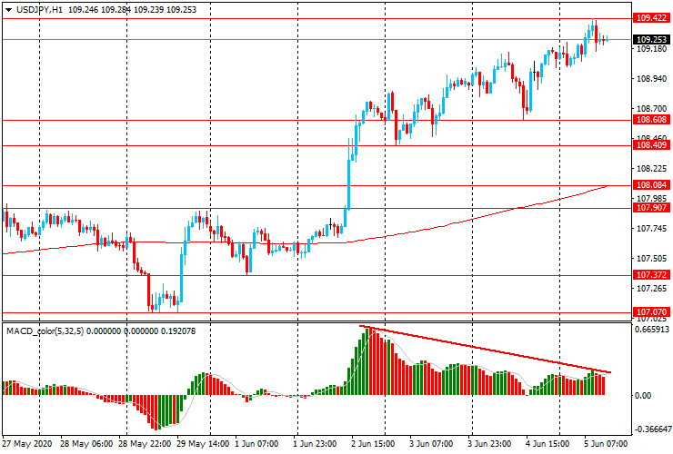Click the 107.745 price scale value

tap(651, 229)
